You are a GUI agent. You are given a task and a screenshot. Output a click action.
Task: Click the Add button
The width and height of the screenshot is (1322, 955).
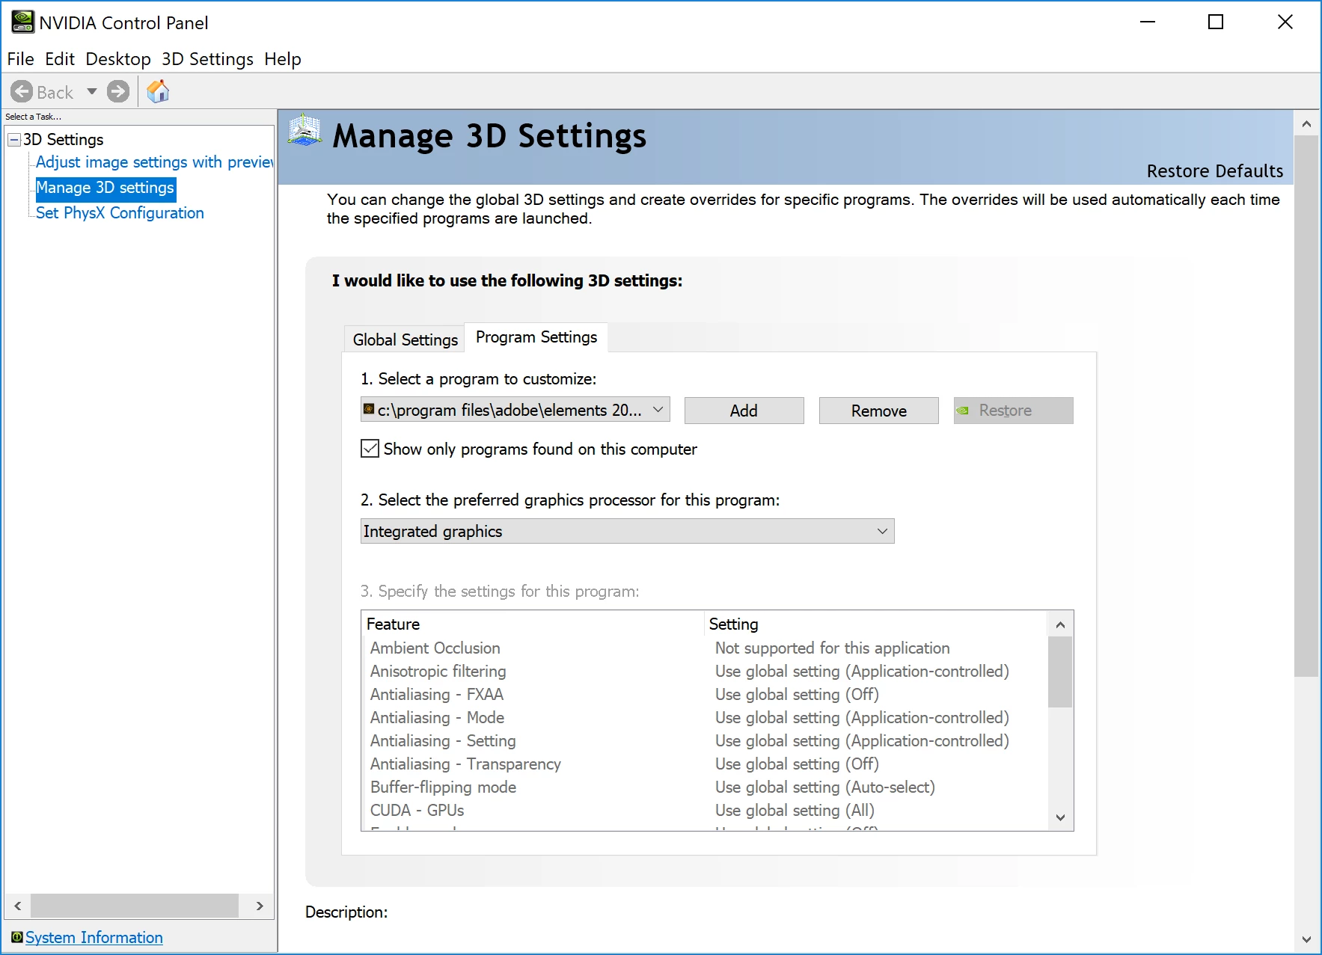click(744, 411)
